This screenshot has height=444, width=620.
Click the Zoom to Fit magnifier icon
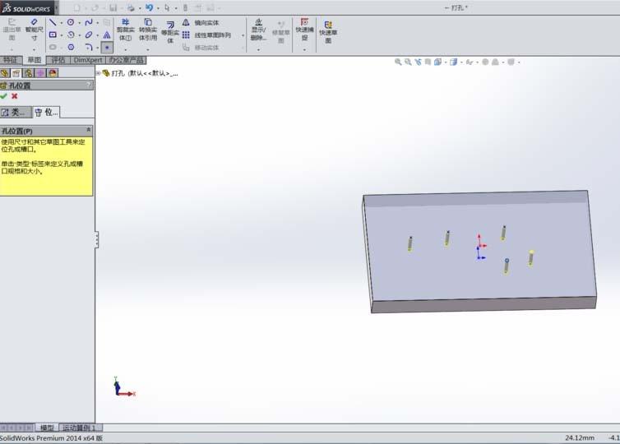tap(398, 62)
